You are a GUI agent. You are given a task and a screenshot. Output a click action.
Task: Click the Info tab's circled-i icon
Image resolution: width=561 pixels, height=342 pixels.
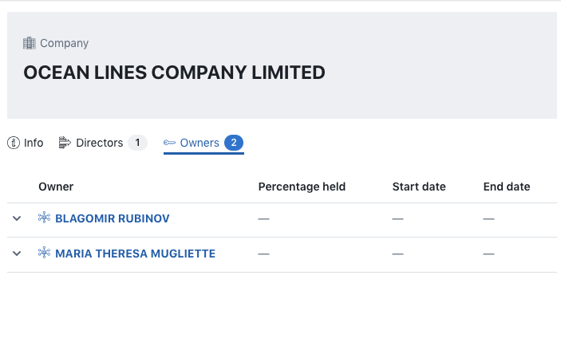click(14, 143)
